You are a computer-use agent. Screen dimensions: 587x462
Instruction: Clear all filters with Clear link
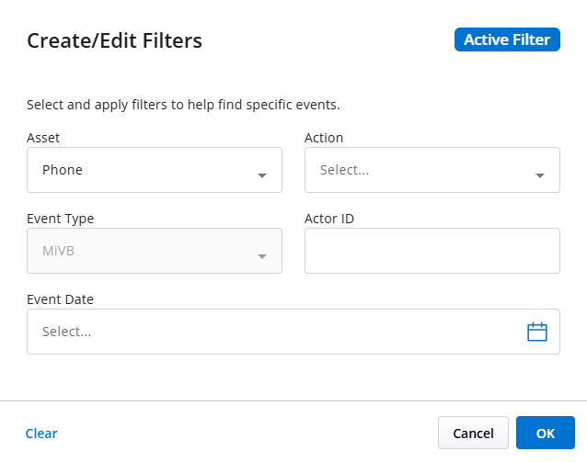pyautogui.click(x=41, y=434)
